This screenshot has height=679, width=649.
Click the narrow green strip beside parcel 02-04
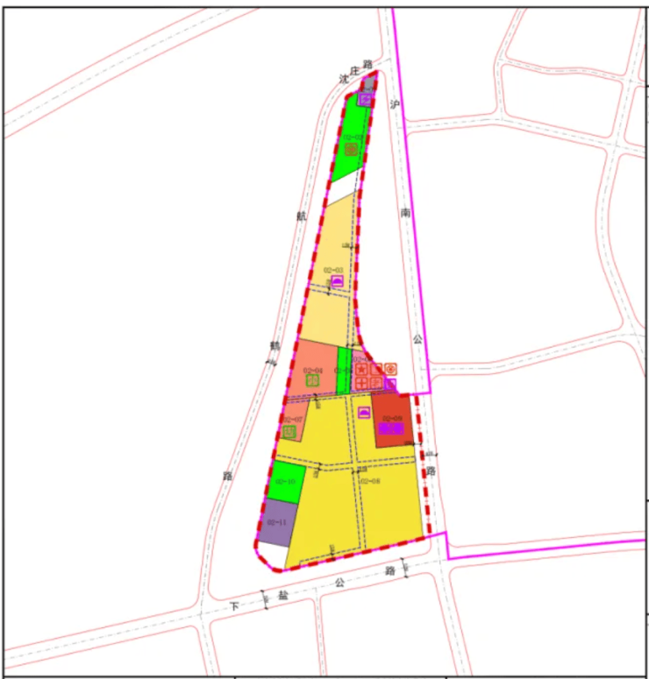344,371
